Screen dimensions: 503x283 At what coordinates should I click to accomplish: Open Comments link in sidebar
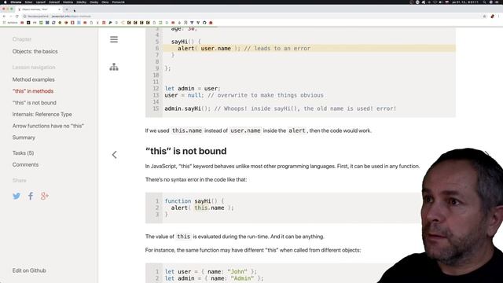pos(25,164)
